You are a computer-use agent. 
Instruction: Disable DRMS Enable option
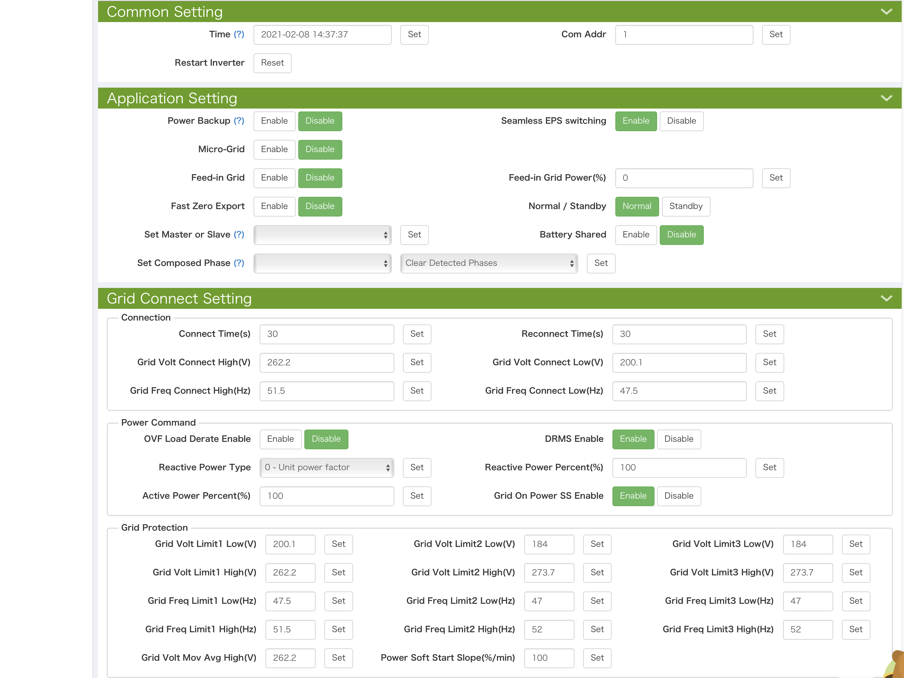tap(679, 439)
